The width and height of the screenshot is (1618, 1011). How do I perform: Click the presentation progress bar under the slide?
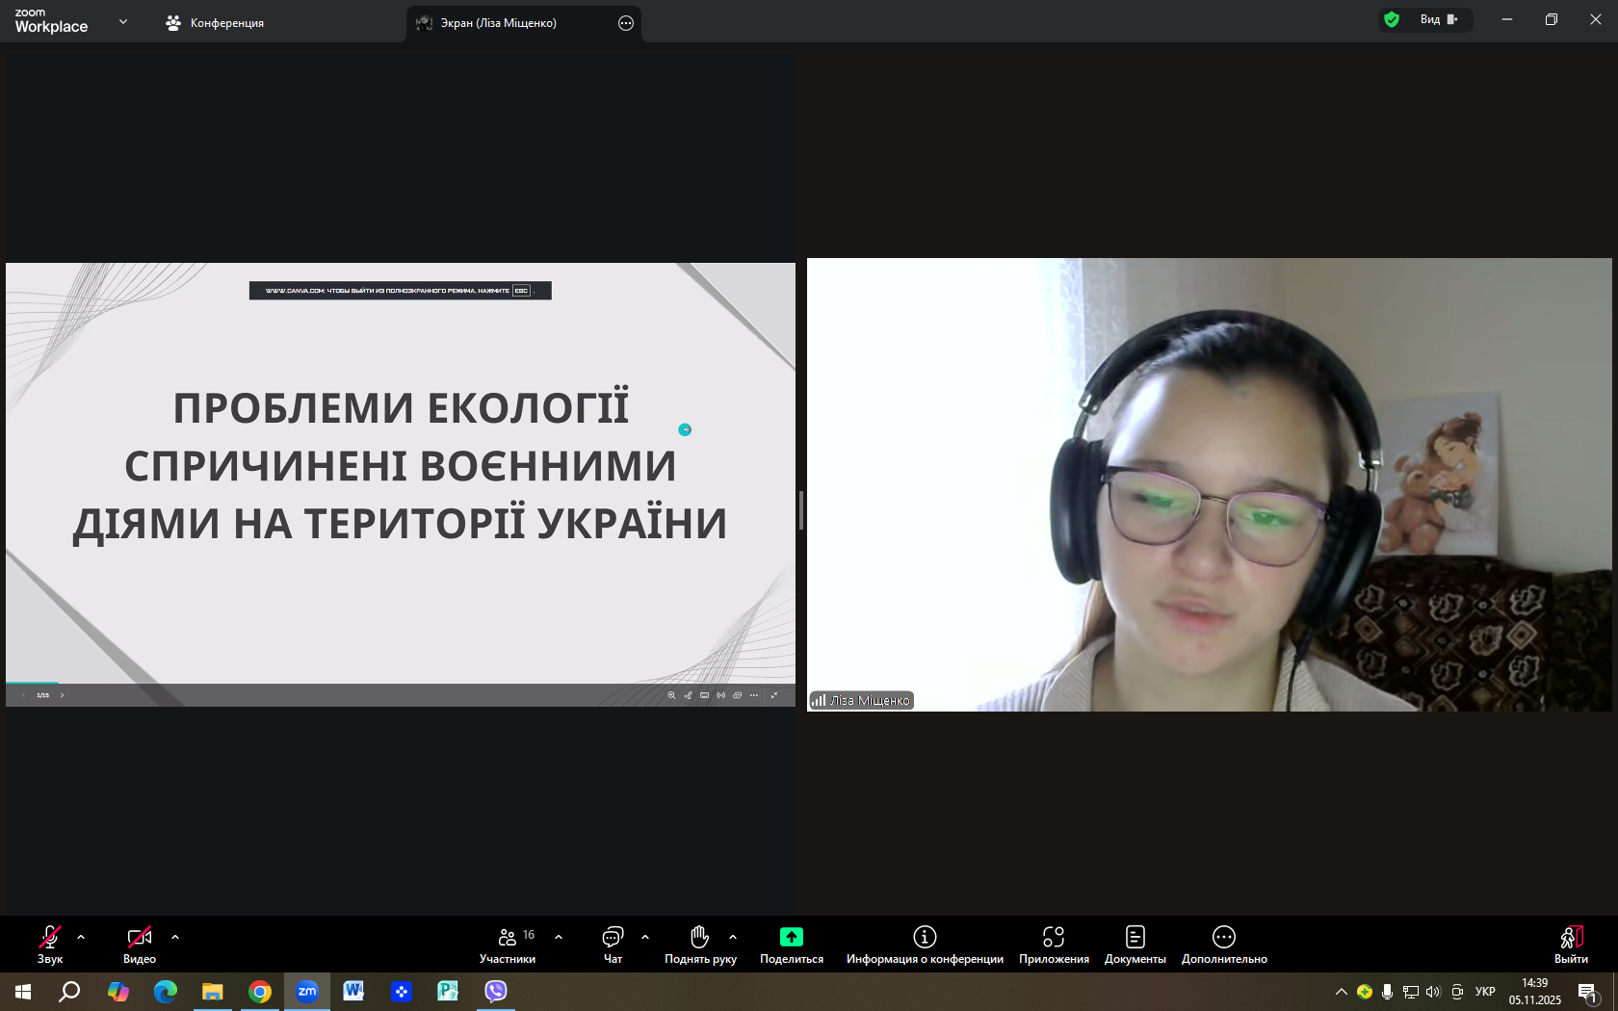click(401, 683)
